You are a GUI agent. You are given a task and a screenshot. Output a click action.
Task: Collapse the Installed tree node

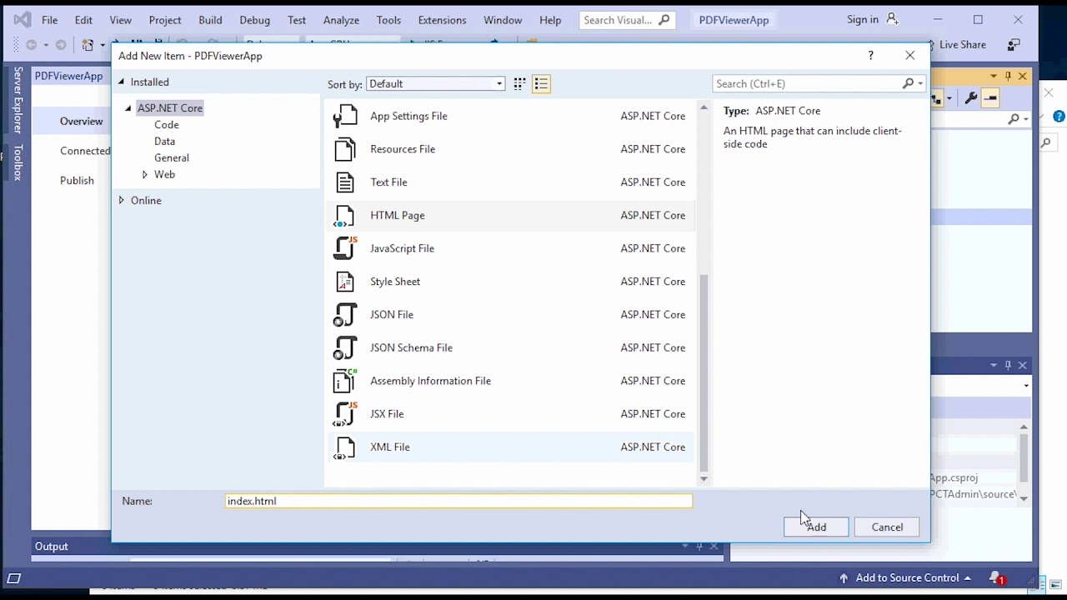pyautogui.click(x=121, y=82)
